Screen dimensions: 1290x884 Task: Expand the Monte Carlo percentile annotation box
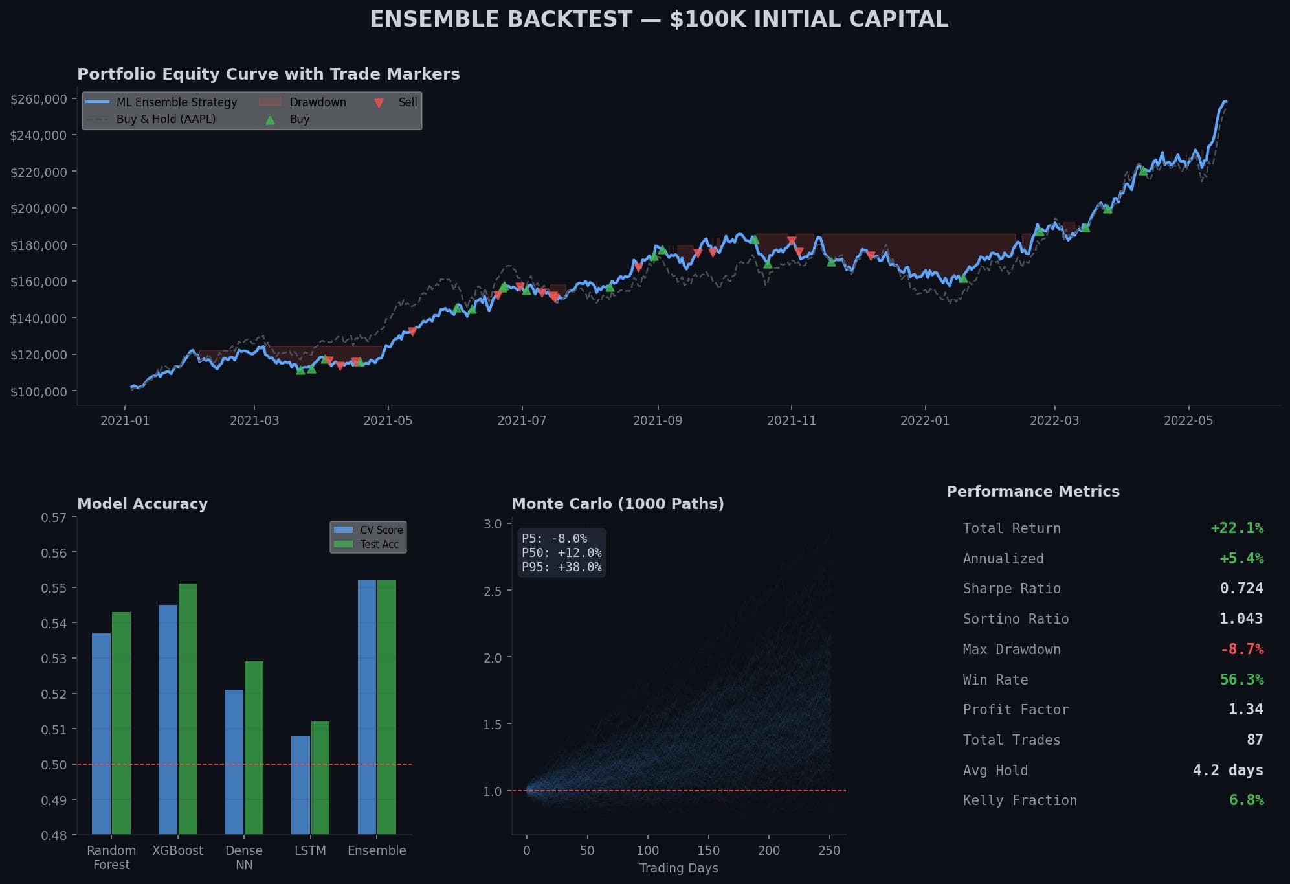pos(562,553)
